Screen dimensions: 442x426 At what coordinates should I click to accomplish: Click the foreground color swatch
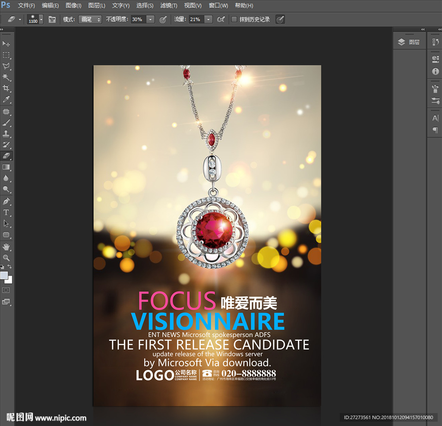(4, 275)
